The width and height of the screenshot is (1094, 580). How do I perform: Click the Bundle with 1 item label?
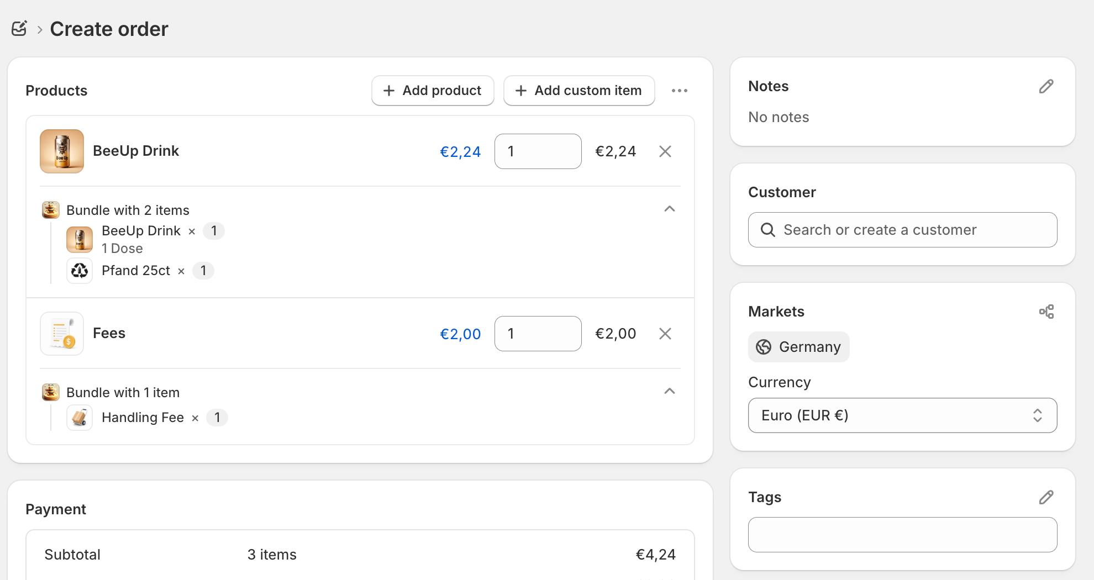tap(123, 393)
